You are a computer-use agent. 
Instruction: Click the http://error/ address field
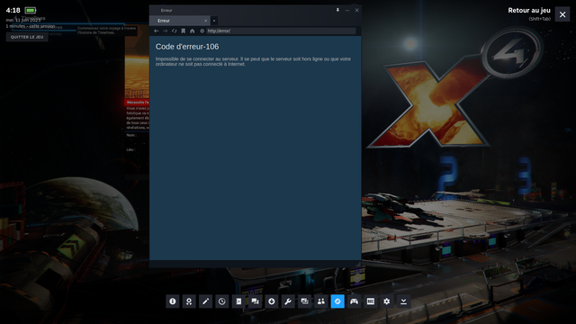pos(281,31)
